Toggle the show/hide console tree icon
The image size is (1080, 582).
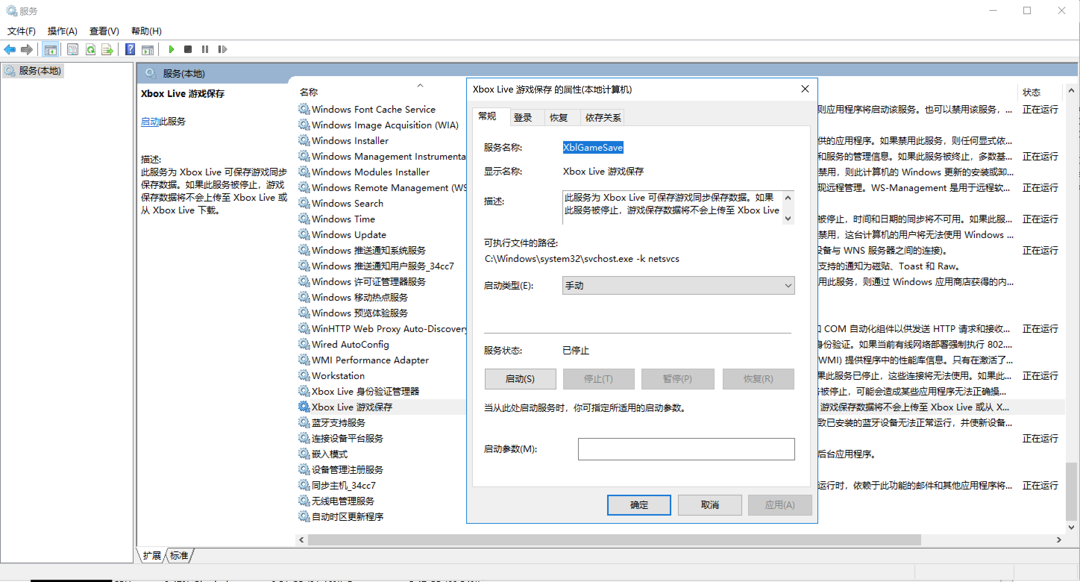click(x=50, y=50)
